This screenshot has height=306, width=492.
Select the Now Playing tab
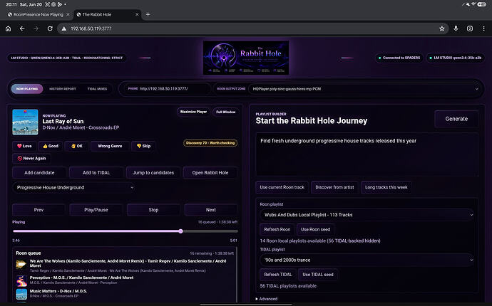pos(27,89)
